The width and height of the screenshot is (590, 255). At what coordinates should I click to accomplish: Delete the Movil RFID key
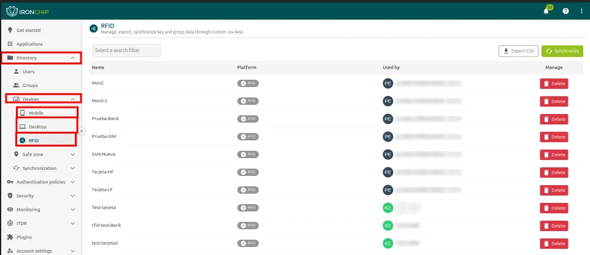(554, 84)
